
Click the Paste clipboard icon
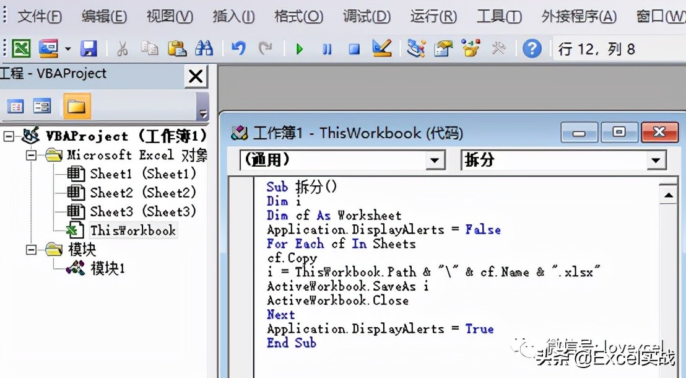(177, 48)
